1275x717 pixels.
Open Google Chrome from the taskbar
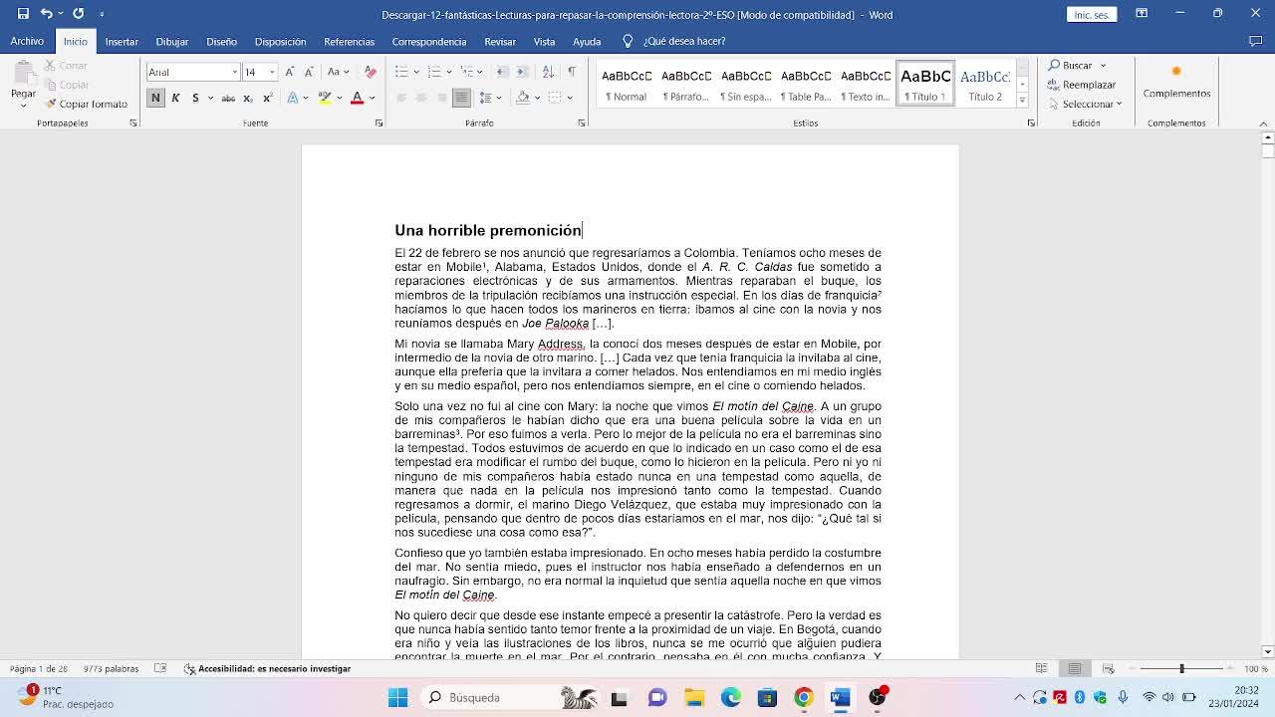tap(804, 697)
